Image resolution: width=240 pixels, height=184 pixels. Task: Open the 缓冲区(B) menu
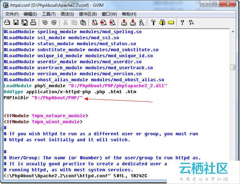click(88, 14)
